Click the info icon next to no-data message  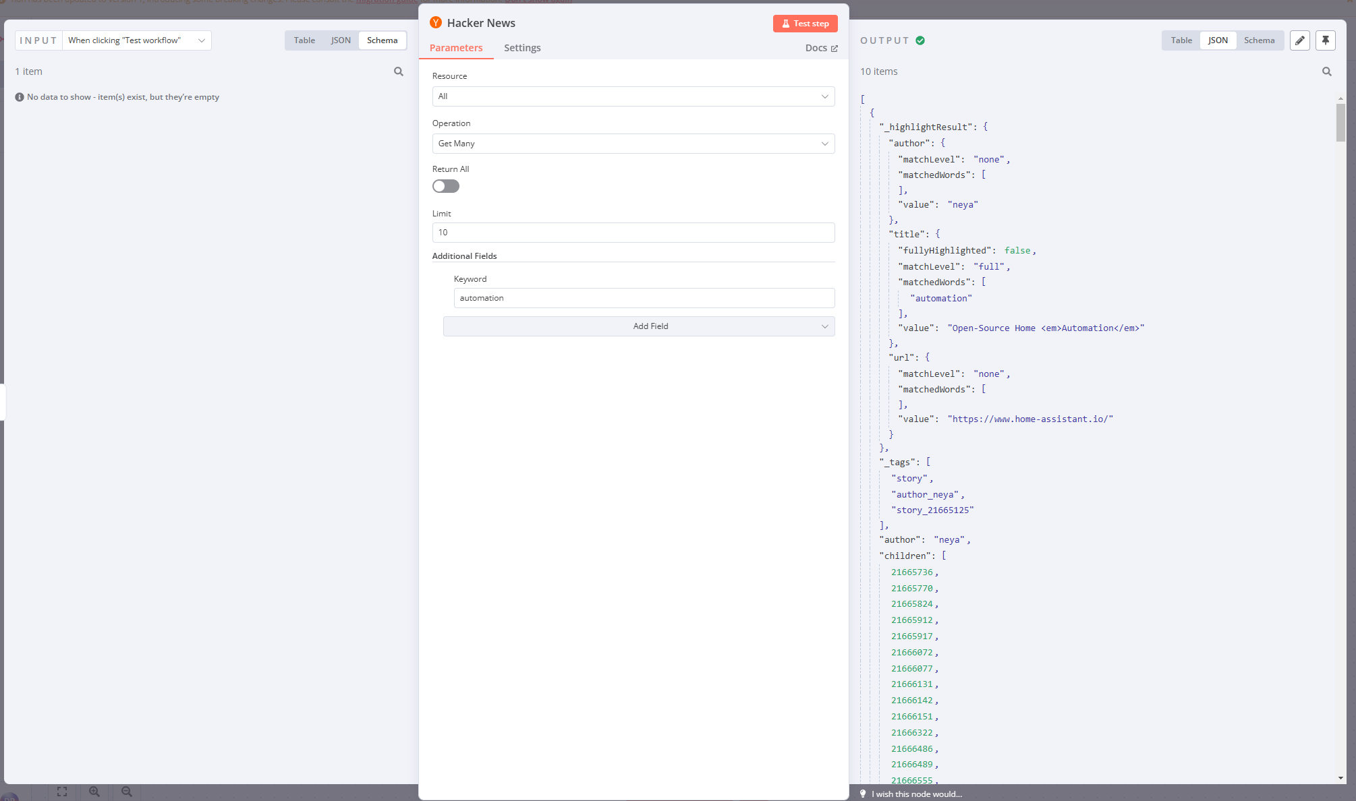(x=19, y=96)
